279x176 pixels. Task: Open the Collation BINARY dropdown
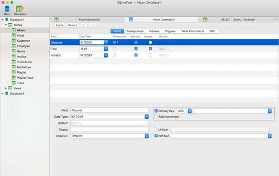pos(146,136)
